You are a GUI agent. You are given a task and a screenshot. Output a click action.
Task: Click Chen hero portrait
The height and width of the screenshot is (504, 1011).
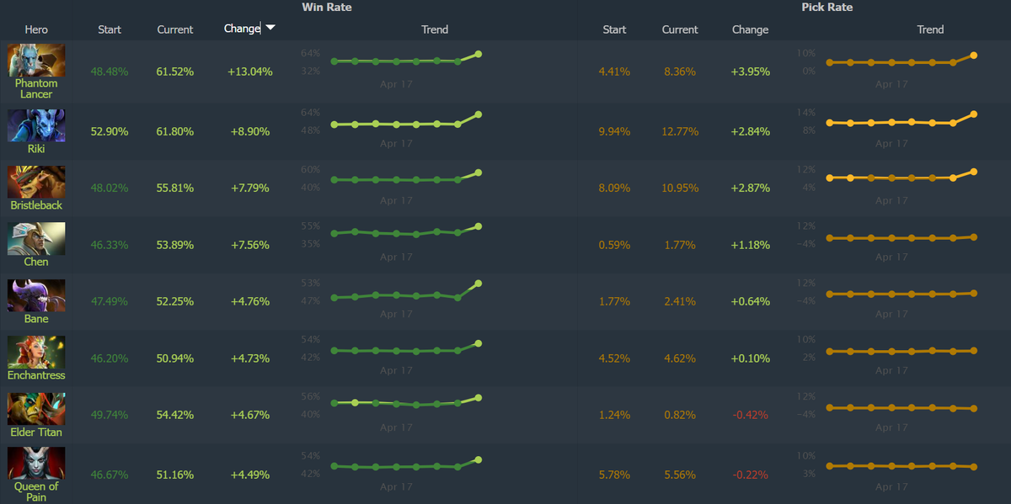coord(36,239)
